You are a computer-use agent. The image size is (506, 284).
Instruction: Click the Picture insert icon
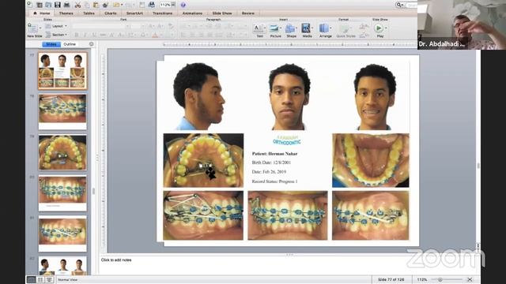[274, 28]
